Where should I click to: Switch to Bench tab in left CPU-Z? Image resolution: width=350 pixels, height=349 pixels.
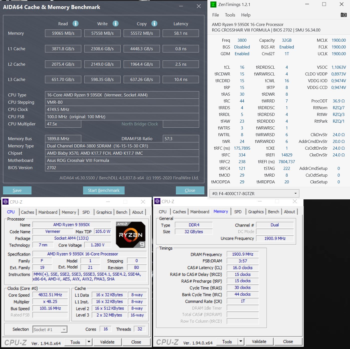click(x=122, y=212)
